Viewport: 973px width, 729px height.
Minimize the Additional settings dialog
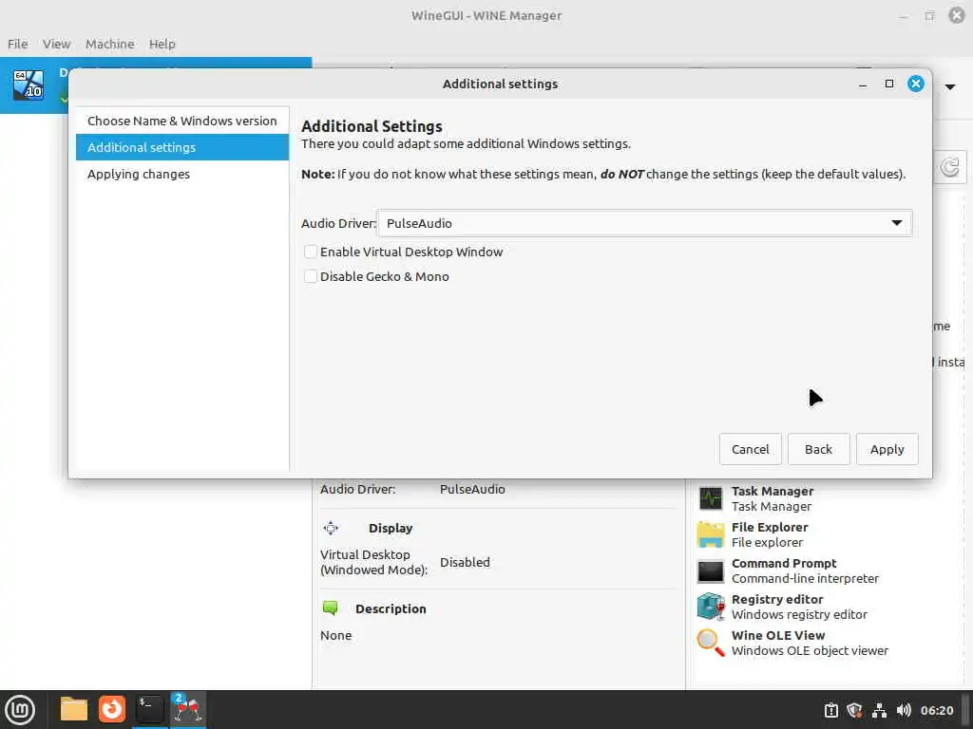[863, 84]
